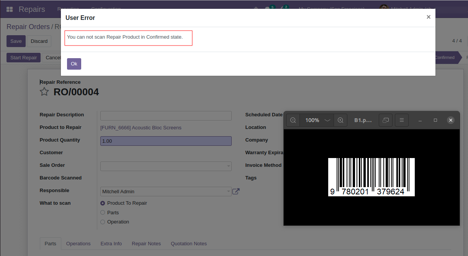468x256 pixels.
Task: Click the Start Repair button
Action: point(24,58)
